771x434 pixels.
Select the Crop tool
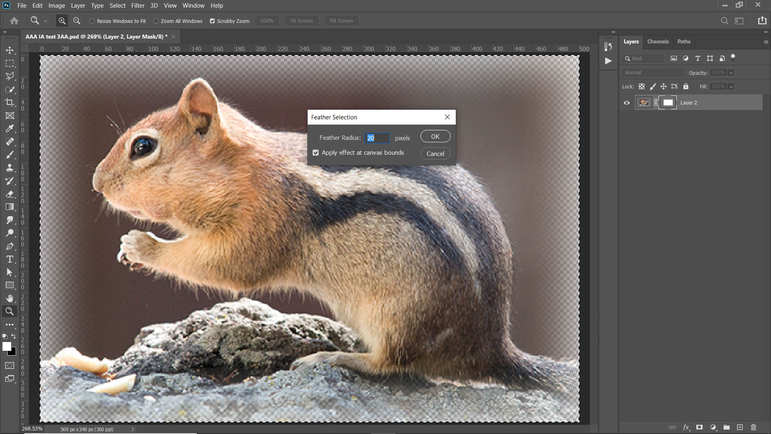pyautogui.click(x=10, y=102)
